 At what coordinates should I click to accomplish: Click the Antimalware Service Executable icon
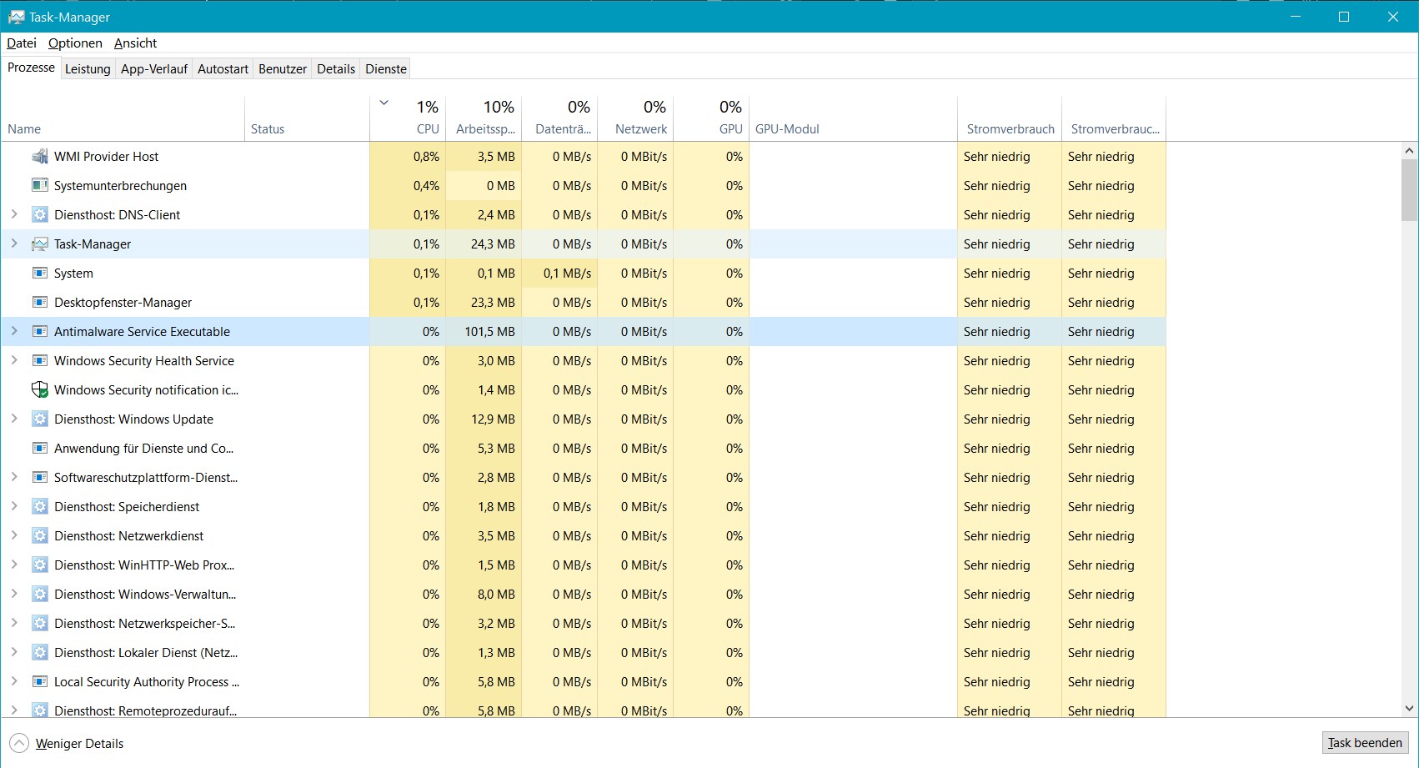[39, 331]
